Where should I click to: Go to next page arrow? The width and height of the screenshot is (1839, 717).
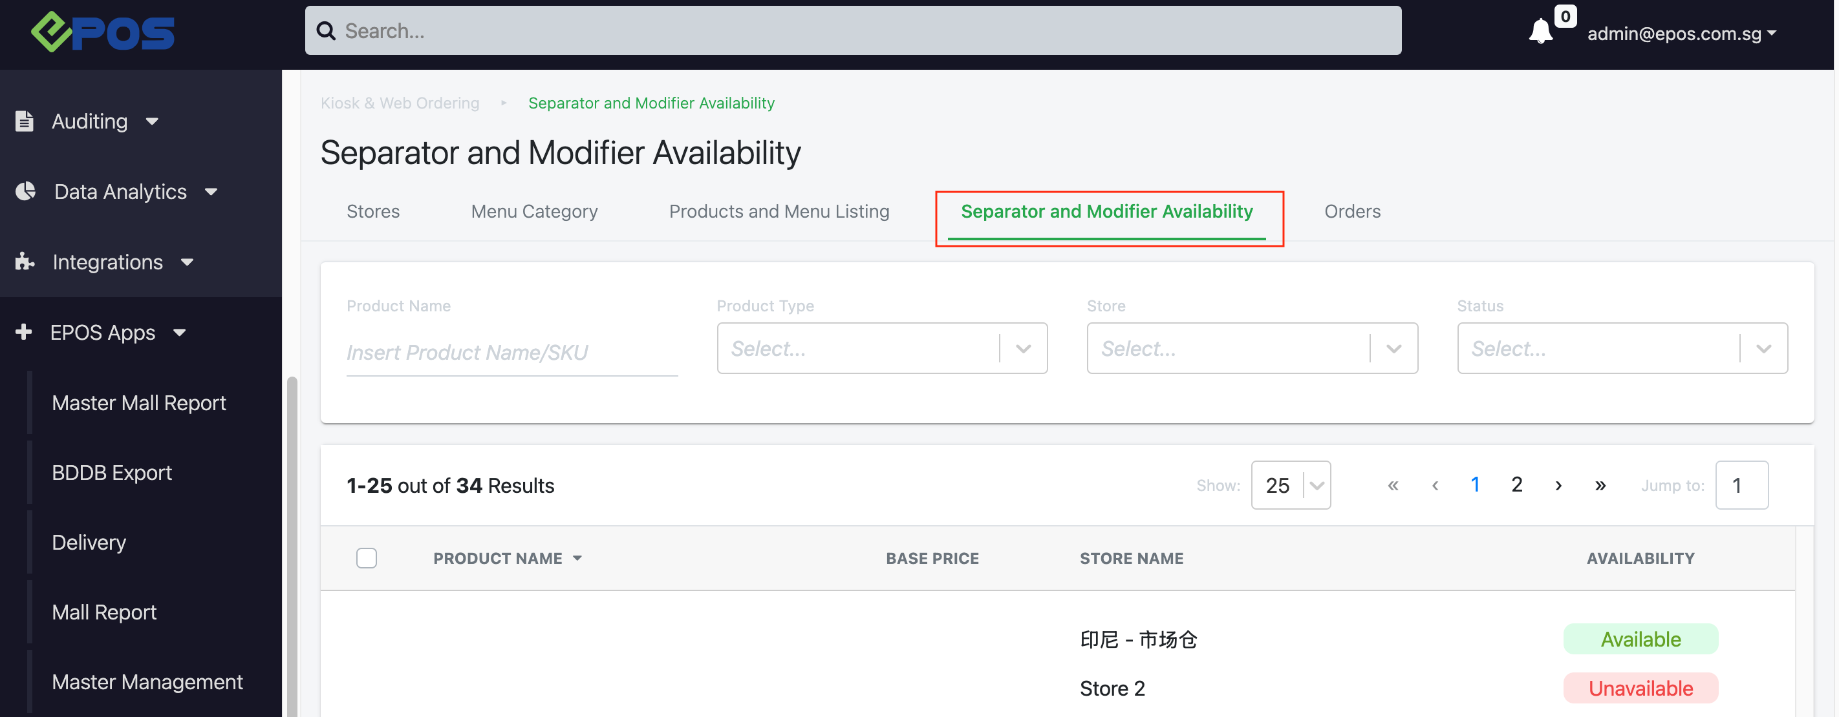(1558, 486)
